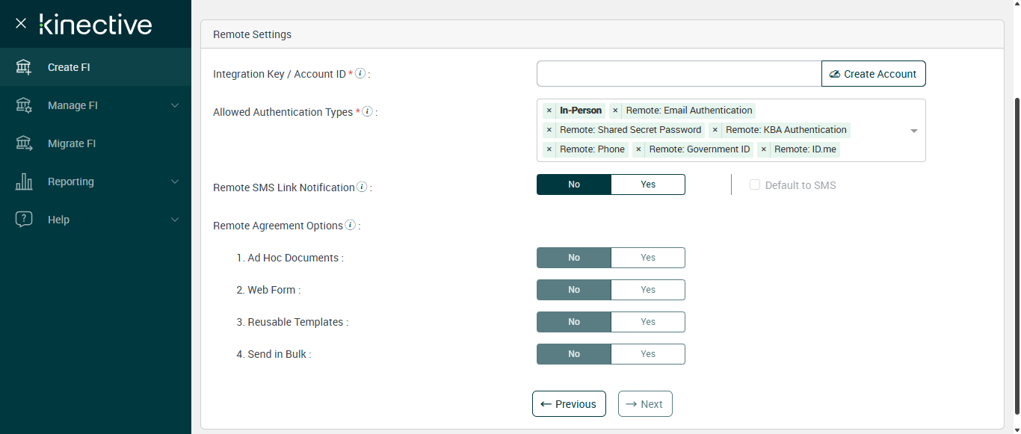Viewport: 1021px width, 434px height.
Task: Set Send in Bulk to Yes
Action: 647,354
